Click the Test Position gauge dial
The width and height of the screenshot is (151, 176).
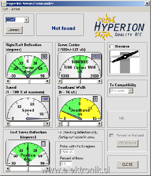tap(28, 153)
